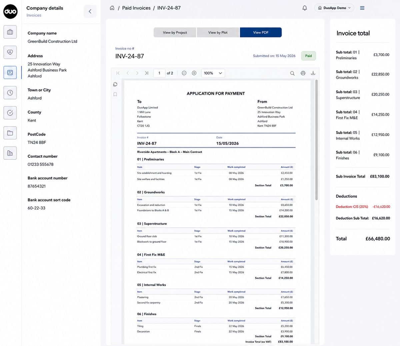Click the Deduction CIS (20%) red line
This screenshot has height=346, width=400.
coord(363,207)
